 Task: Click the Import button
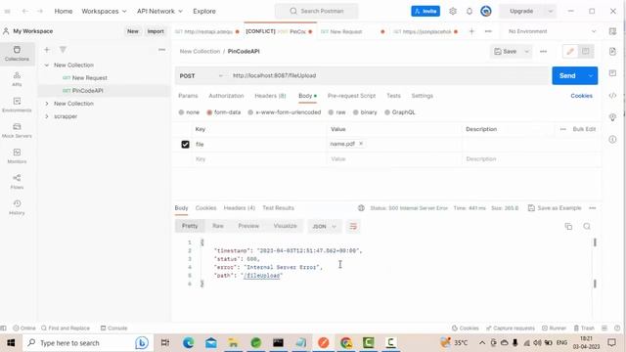point(156,31)
